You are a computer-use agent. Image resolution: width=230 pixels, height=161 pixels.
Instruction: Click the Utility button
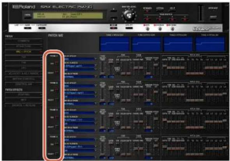(x=129, y=28)
